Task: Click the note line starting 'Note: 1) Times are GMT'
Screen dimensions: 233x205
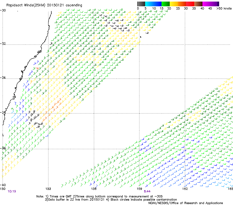Action: tap(99, 196)
